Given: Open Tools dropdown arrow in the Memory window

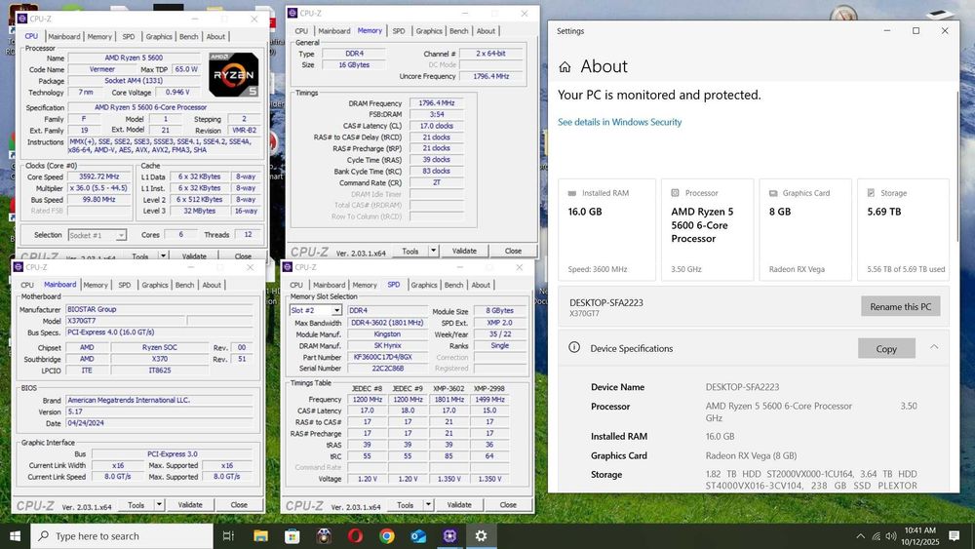Looking at the screenshot, I should (x=434, y=251).
